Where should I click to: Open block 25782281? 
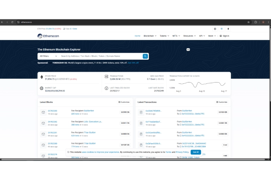click(52, 133)
